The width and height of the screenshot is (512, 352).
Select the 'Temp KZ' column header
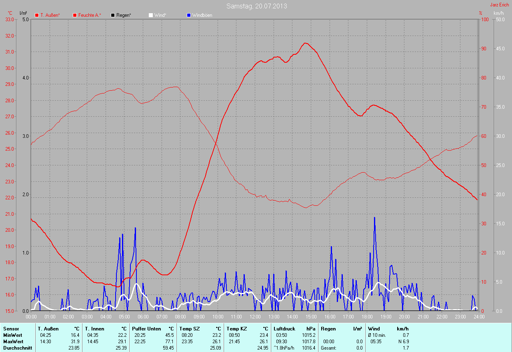click(x=236, y=328)
